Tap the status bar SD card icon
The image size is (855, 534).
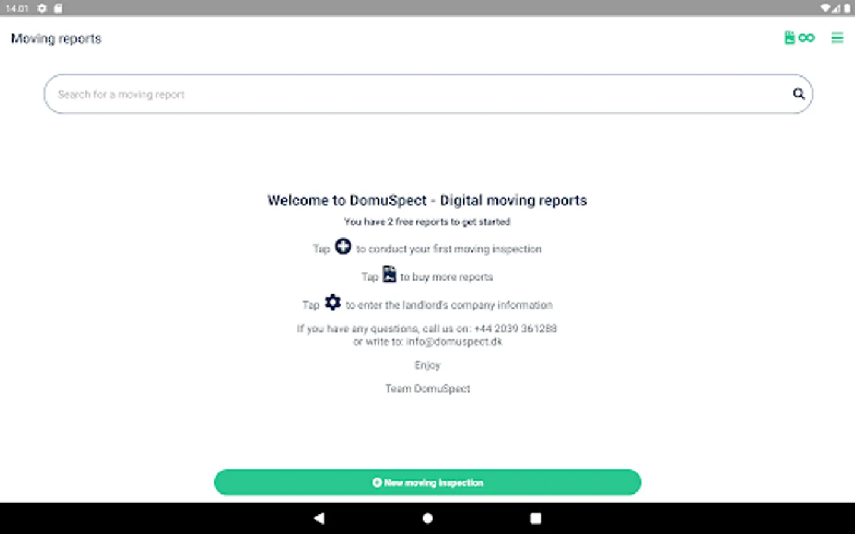tap(58, 8)
